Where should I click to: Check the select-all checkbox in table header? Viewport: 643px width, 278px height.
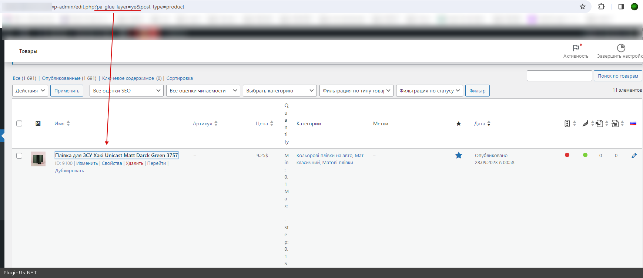[x=19, y=123]
